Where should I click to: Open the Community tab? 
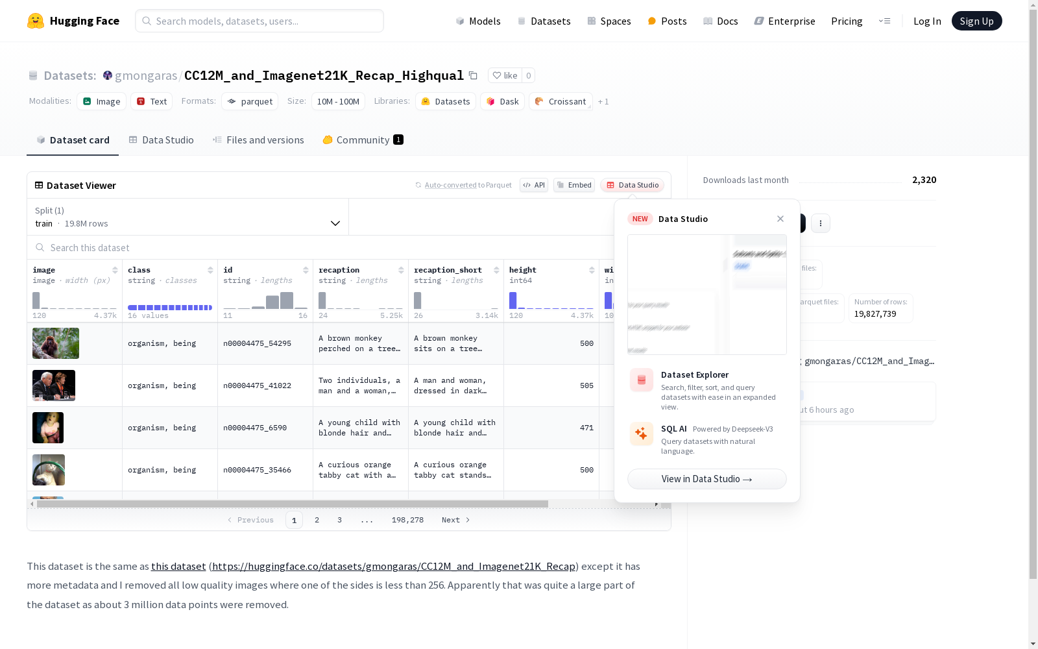click(x=363, y=140)
